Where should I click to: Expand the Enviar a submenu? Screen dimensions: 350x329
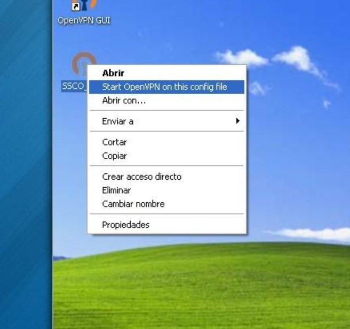[x=118, y=121]
